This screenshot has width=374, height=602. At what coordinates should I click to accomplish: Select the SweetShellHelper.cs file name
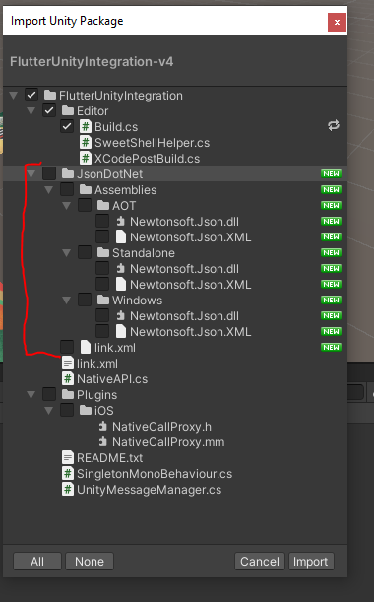pyautogui.click(x=152, y=143)
